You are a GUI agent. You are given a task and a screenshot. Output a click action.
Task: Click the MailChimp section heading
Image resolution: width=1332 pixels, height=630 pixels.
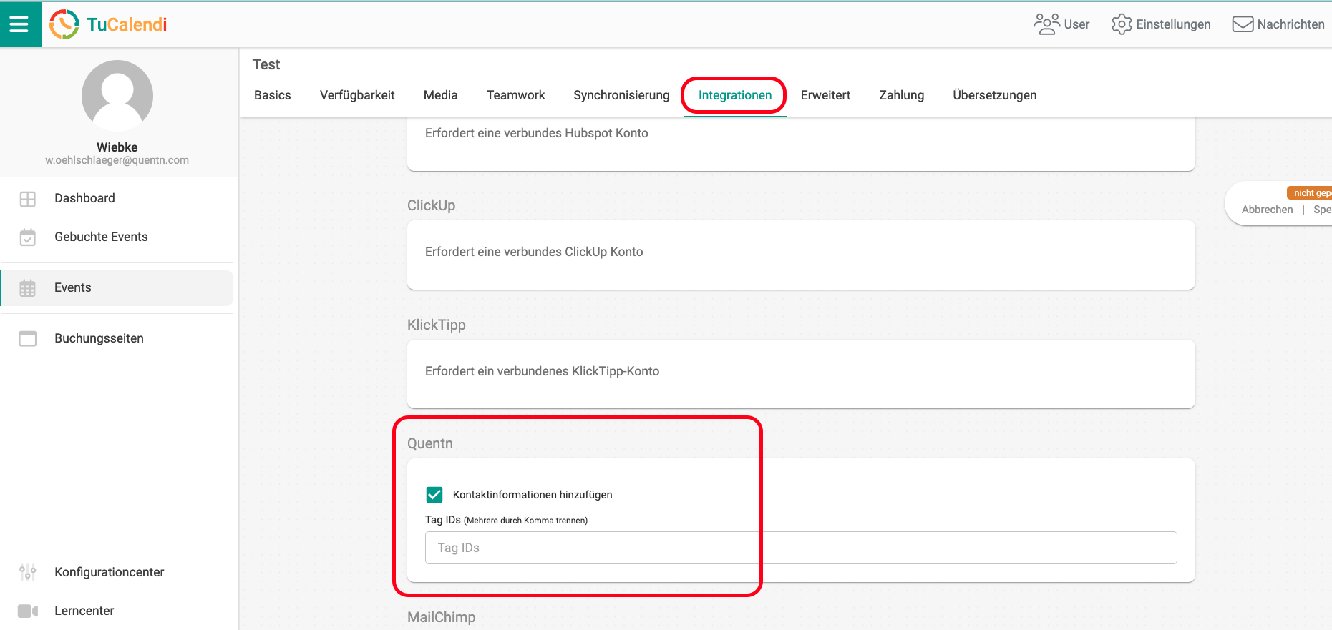[x=442, y=617]
